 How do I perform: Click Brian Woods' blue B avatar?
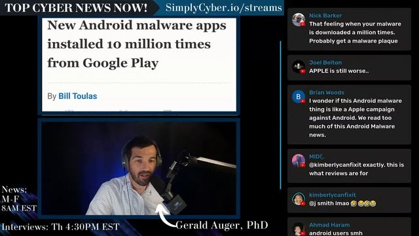299,96
